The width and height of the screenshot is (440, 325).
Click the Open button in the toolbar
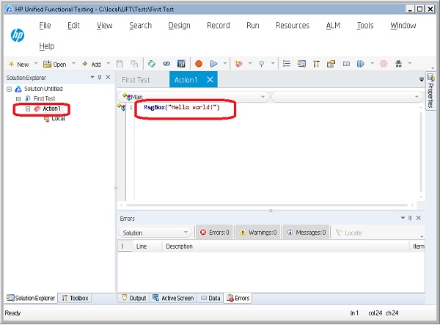55,65
